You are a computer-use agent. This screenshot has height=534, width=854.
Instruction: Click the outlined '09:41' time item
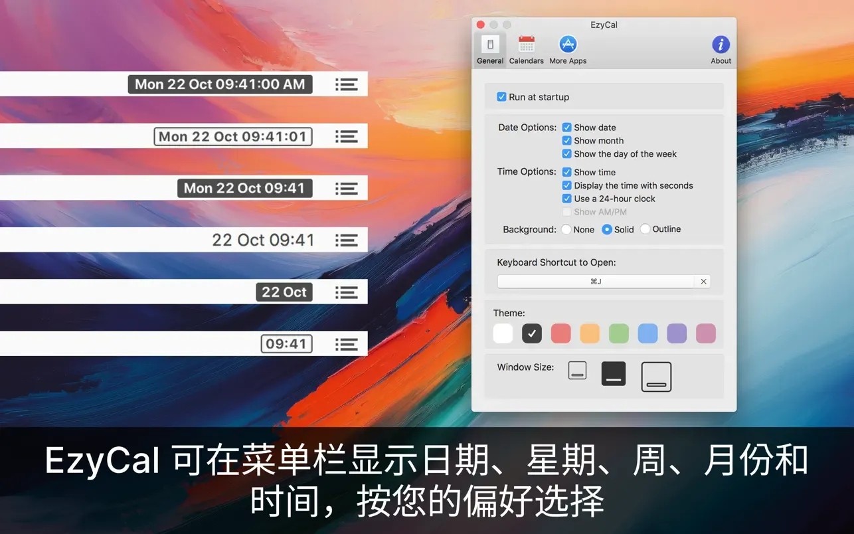(x=286, y=344)
